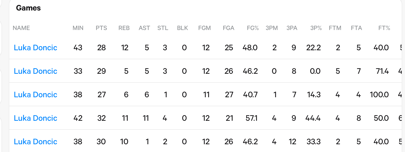Sort by FG% column header
The height and width of the screenshot is (152, 405).
pyautogui.click(x=253, y=28)
